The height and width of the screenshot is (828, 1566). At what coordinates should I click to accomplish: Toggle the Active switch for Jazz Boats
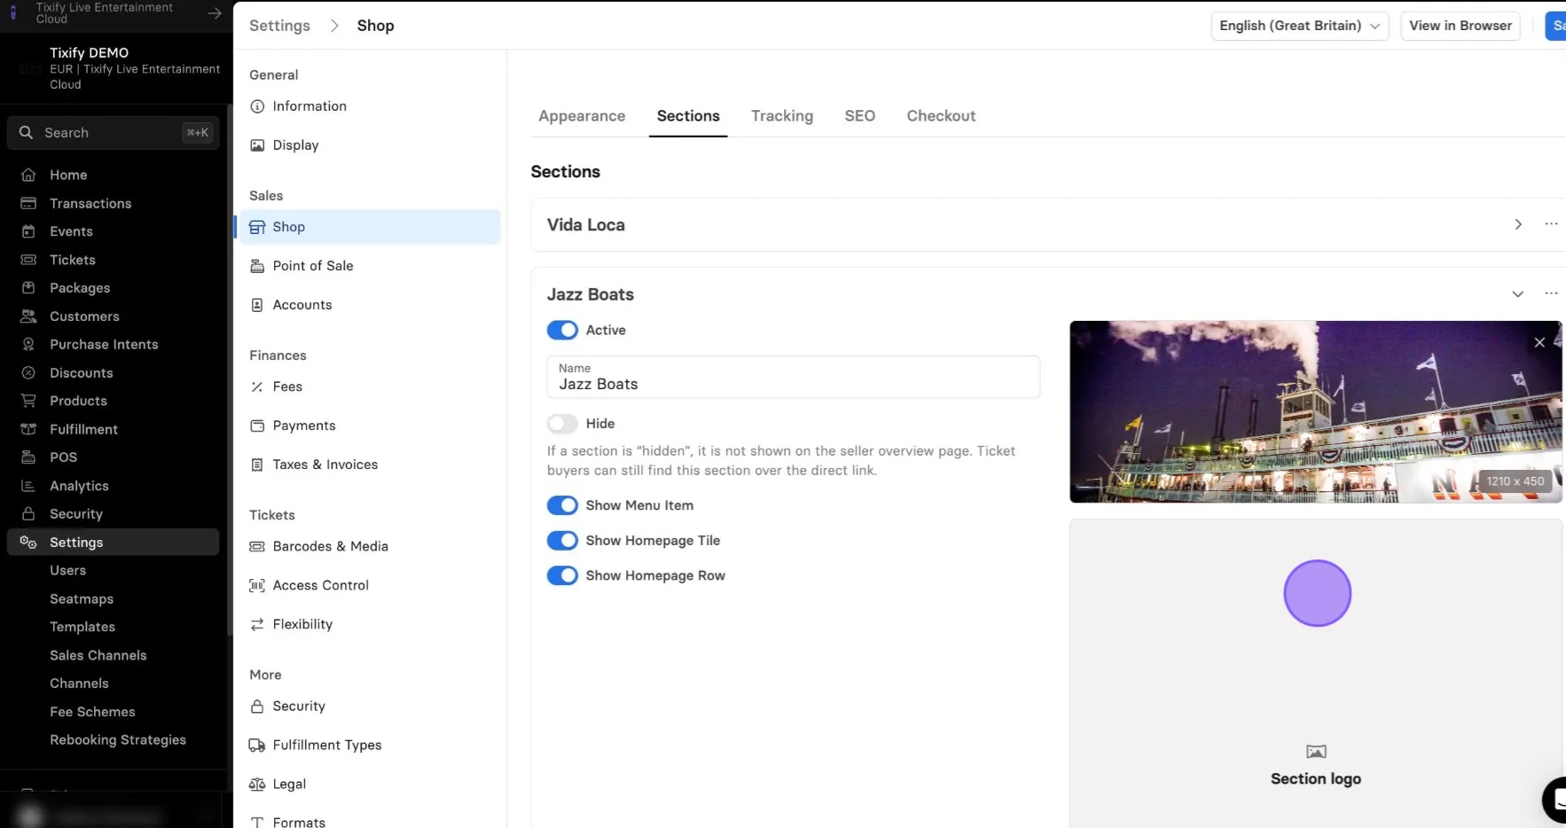[x=562, y=330]
